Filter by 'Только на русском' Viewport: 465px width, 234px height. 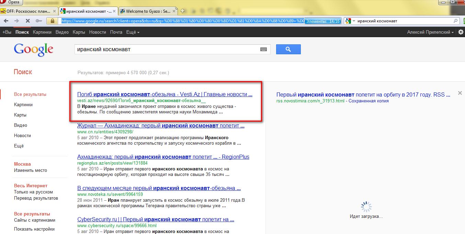(33, 192)
